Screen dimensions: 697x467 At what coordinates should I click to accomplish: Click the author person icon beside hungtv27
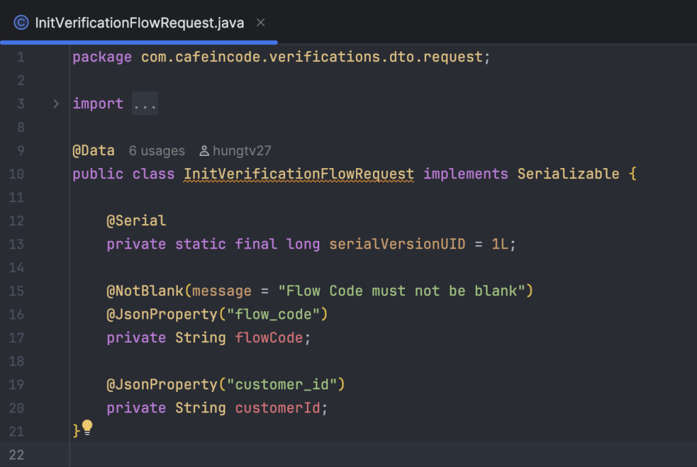click(x=204, y=150)
